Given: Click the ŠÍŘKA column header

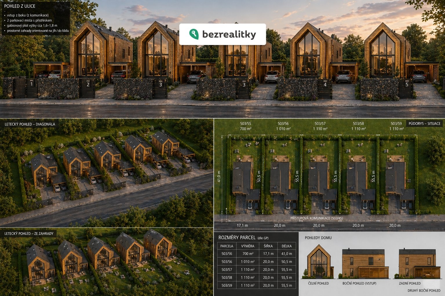Looking at the screenshot, I should coord(268,246).
